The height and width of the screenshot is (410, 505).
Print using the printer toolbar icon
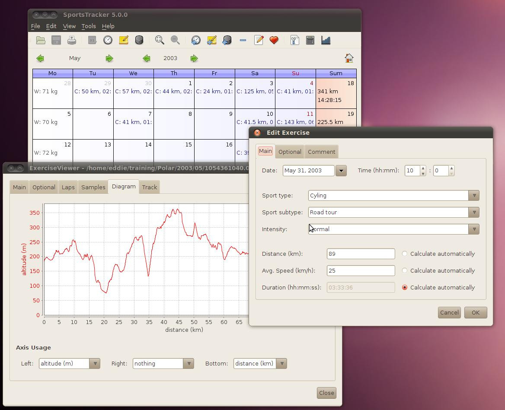point(71,40)
